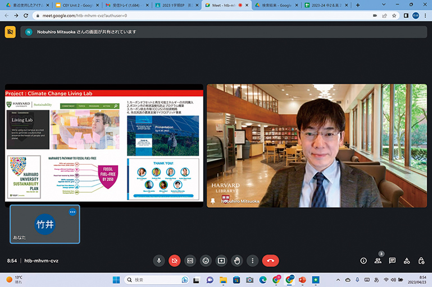Open the Activities panel
The width and height of the screenshot is (432, 287).
[x=407, y=261]
